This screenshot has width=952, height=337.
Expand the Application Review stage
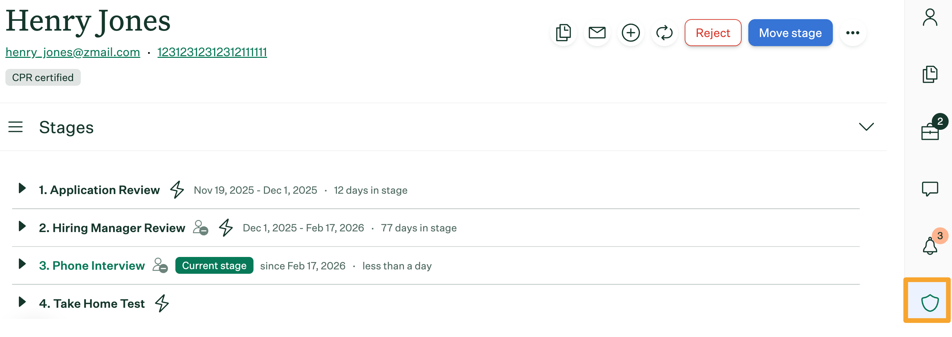[22, 188]
